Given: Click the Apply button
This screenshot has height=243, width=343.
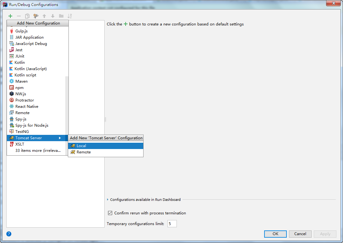Looking at the screenshot, I should (x=325, y=234).
